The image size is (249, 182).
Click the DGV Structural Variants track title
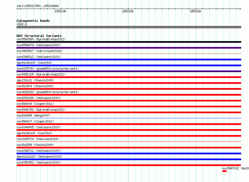[x=39, y=36]
